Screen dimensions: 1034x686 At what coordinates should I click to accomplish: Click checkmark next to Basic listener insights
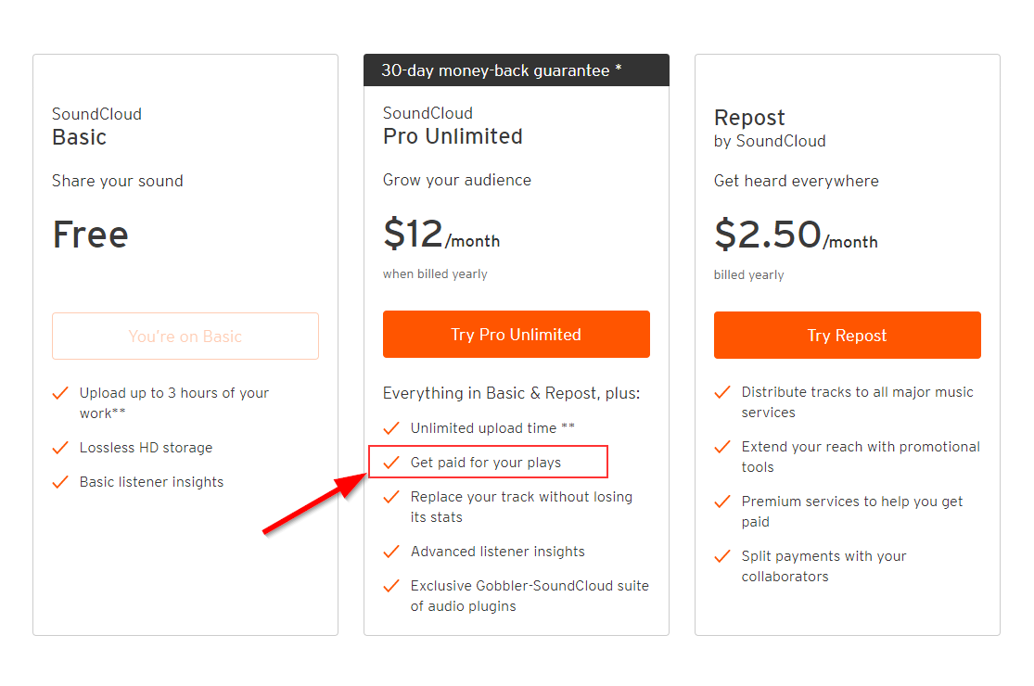(x=60, y=482)
